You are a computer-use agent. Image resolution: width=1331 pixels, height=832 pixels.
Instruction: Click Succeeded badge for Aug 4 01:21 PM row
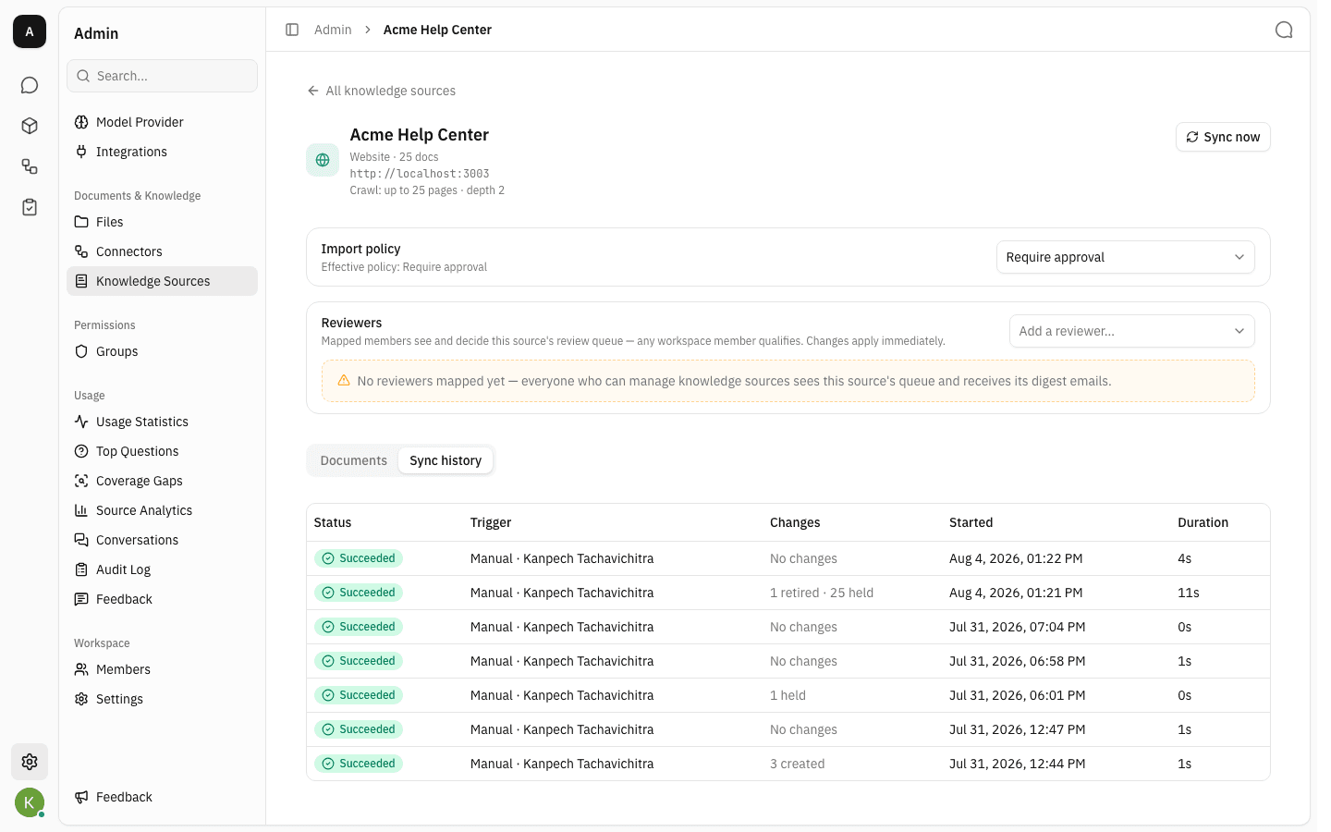pos(359,593)
